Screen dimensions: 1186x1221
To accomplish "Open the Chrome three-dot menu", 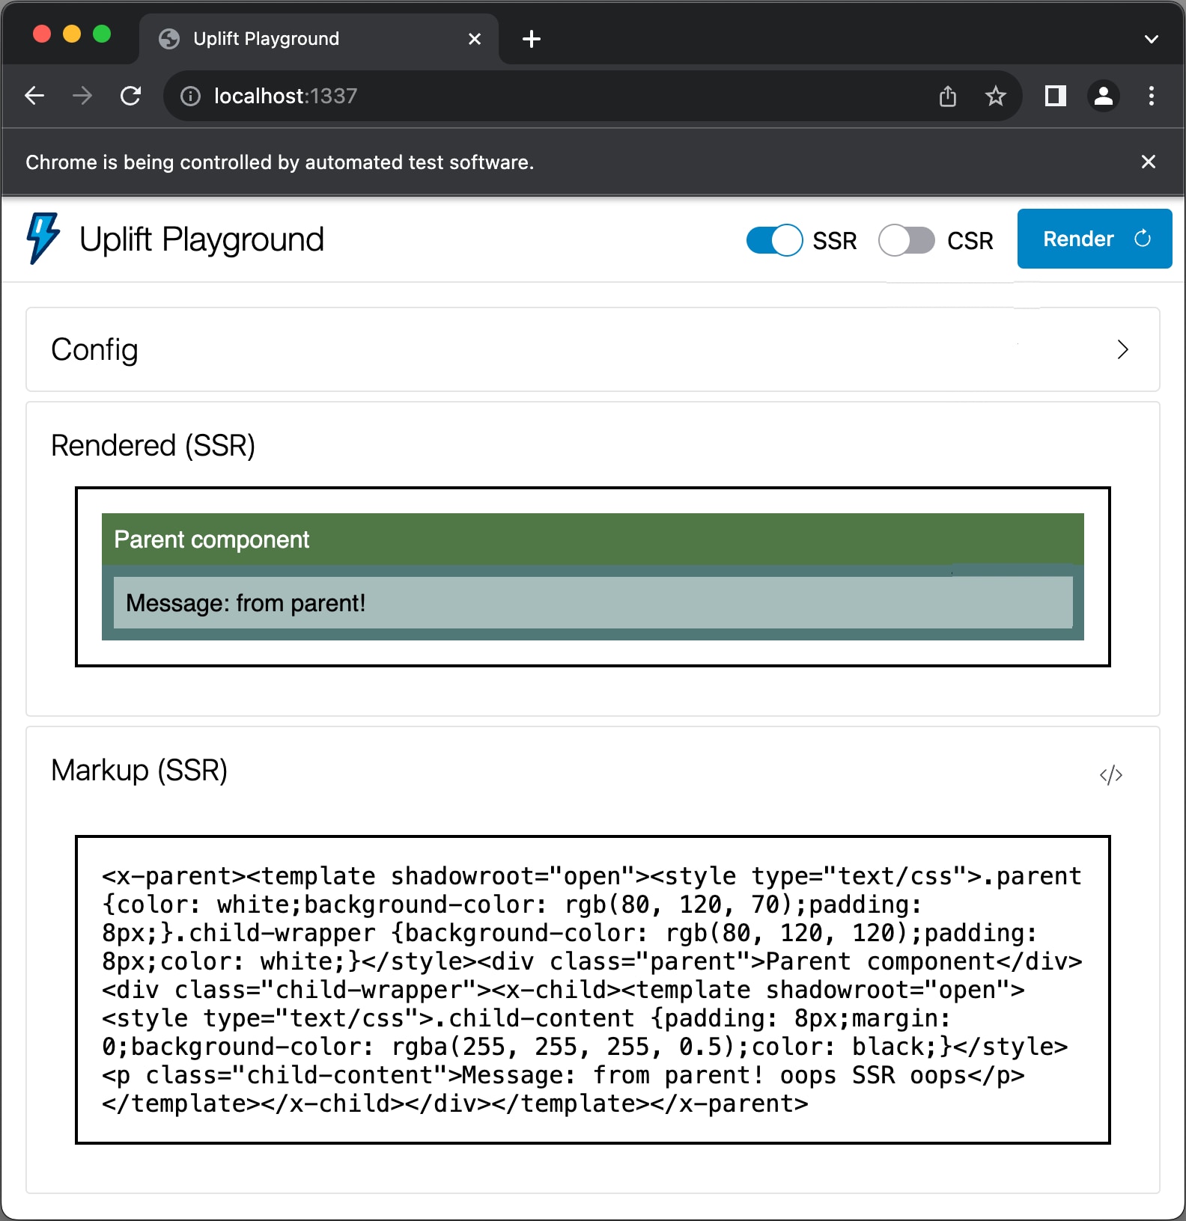I will pos(1152,96).
